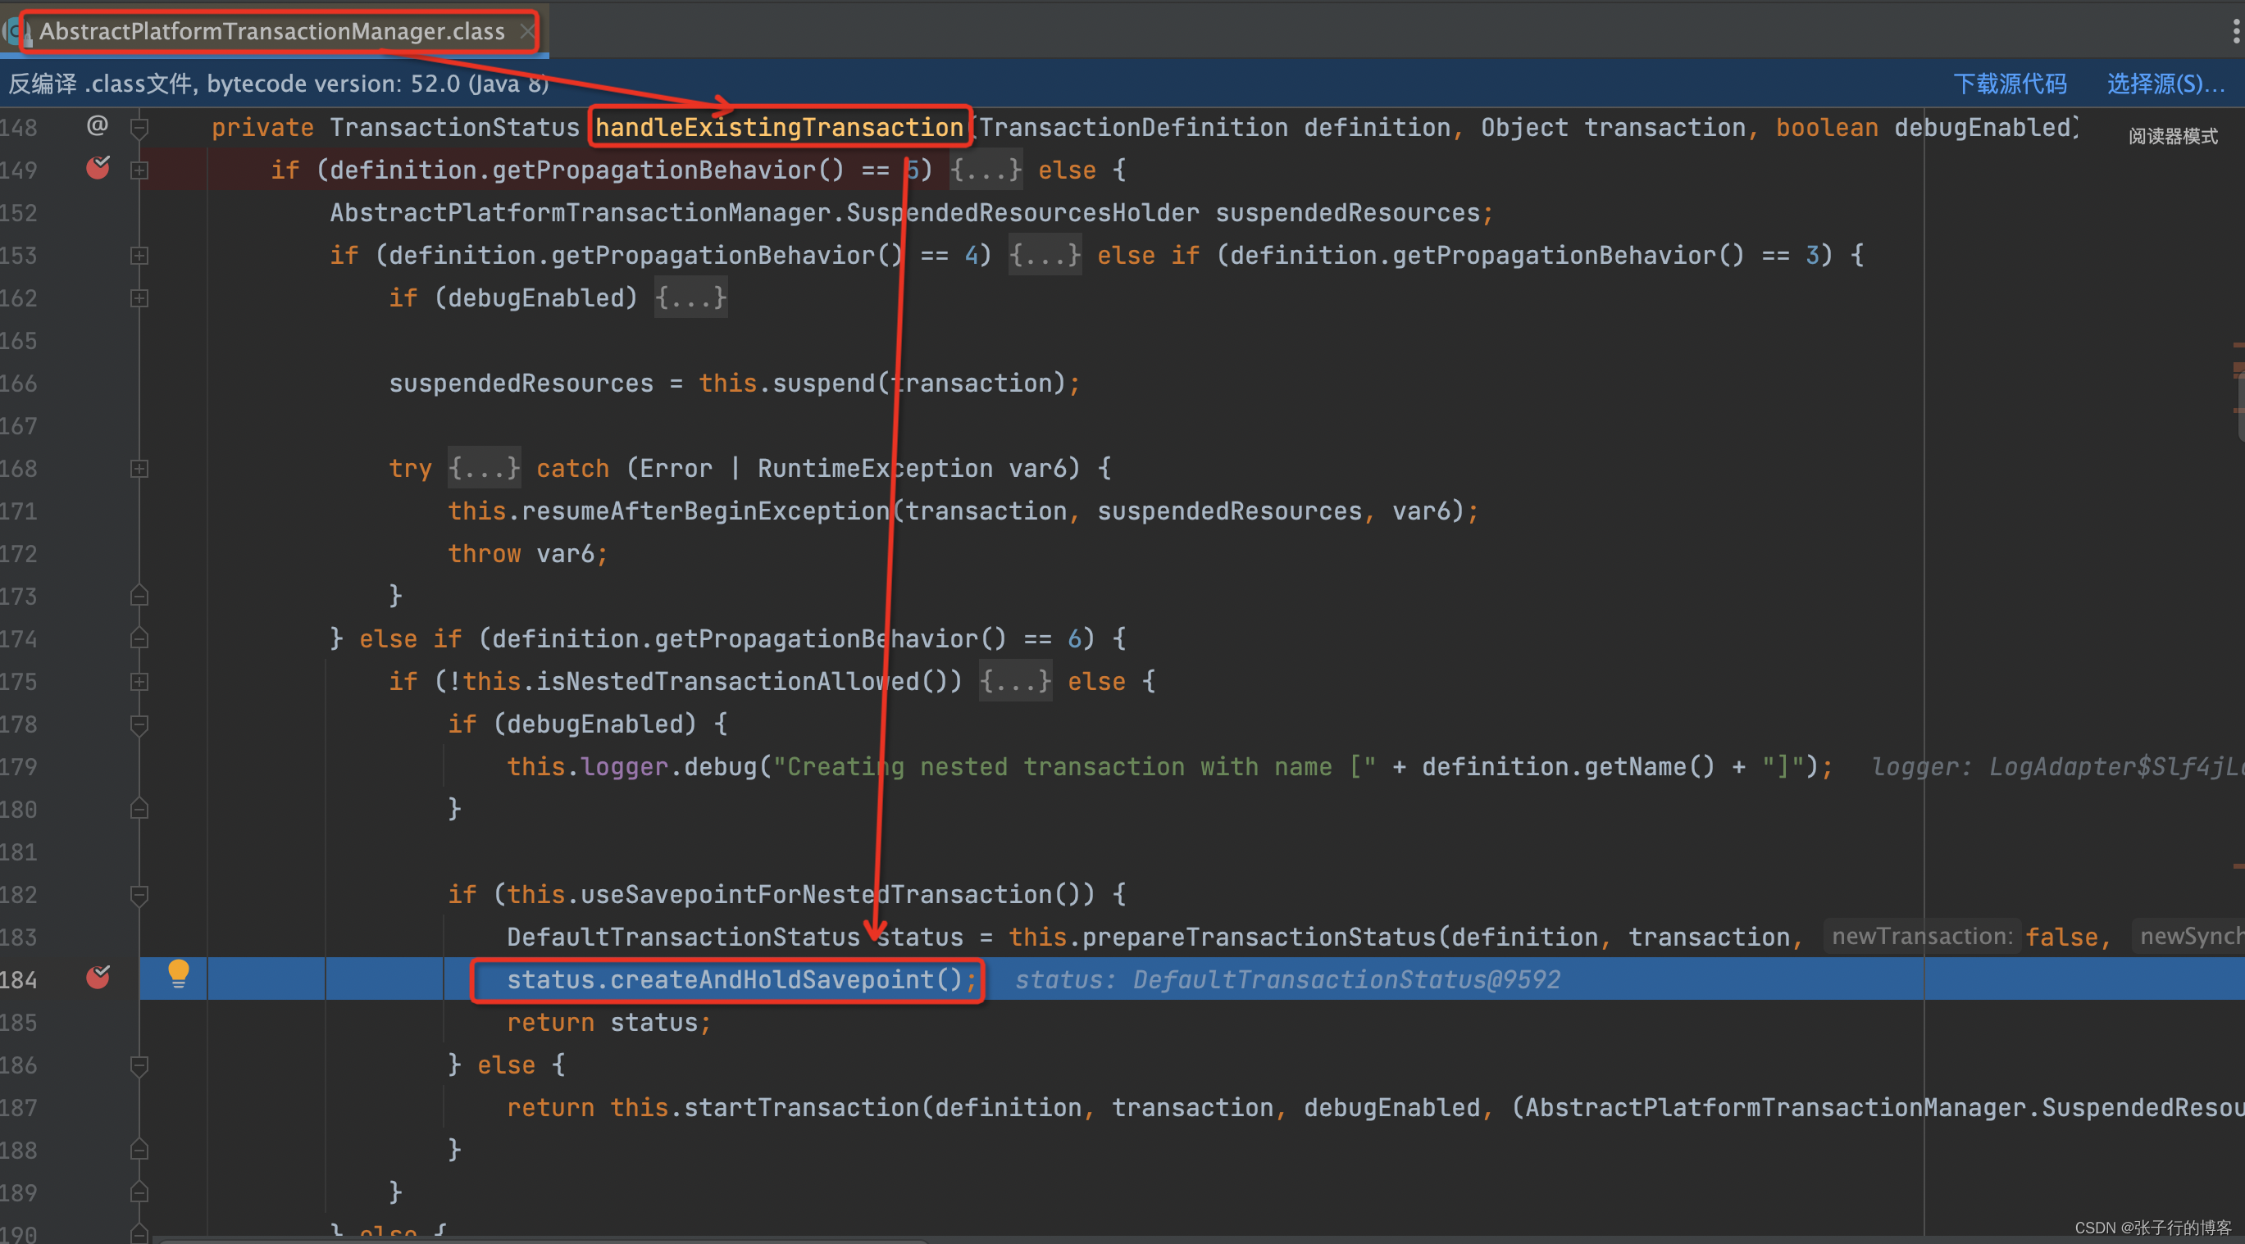Collapse the method fold marker at line 148

pyautogui.click(x=139, y=128)
